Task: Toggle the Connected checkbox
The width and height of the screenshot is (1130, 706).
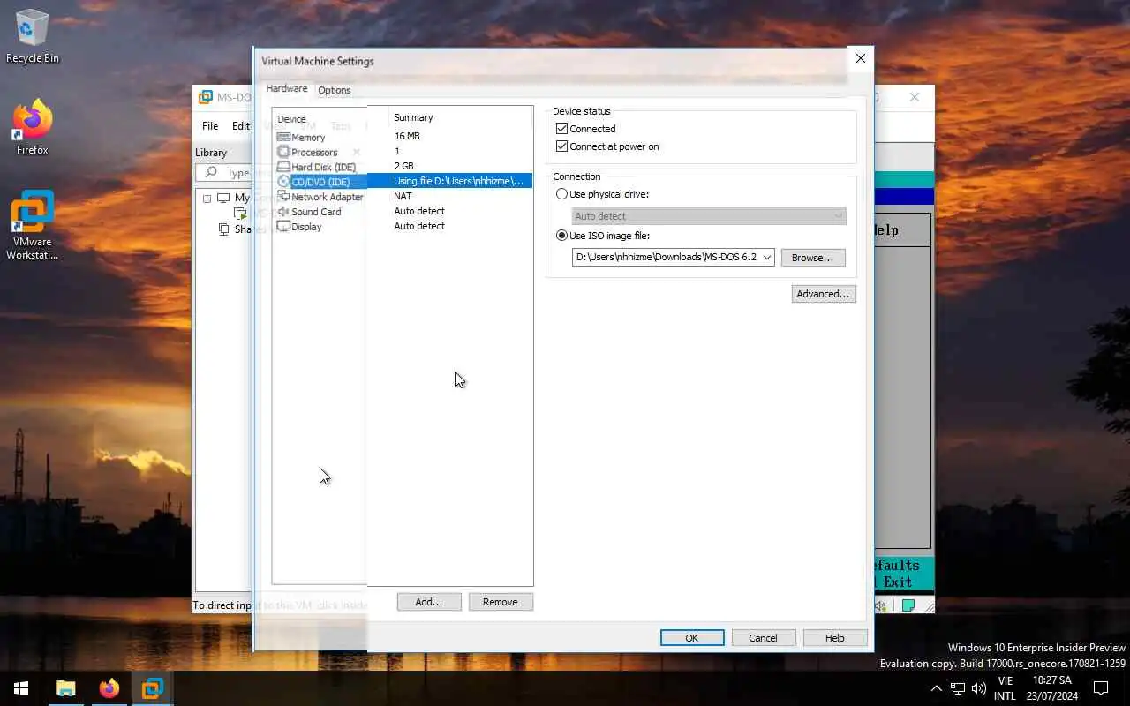Action: [x=561, y=129]
